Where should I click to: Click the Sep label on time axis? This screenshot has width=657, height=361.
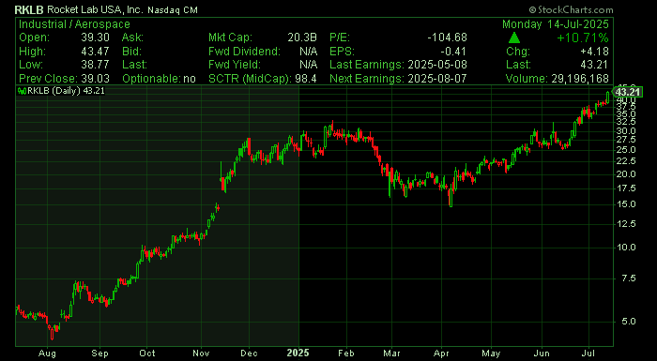pos(99,353)
